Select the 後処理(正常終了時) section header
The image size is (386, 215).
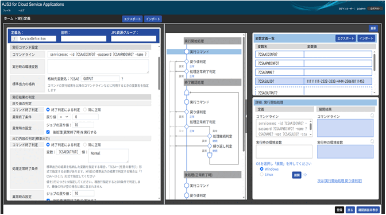pyautogui.click(x=213, y=175)
